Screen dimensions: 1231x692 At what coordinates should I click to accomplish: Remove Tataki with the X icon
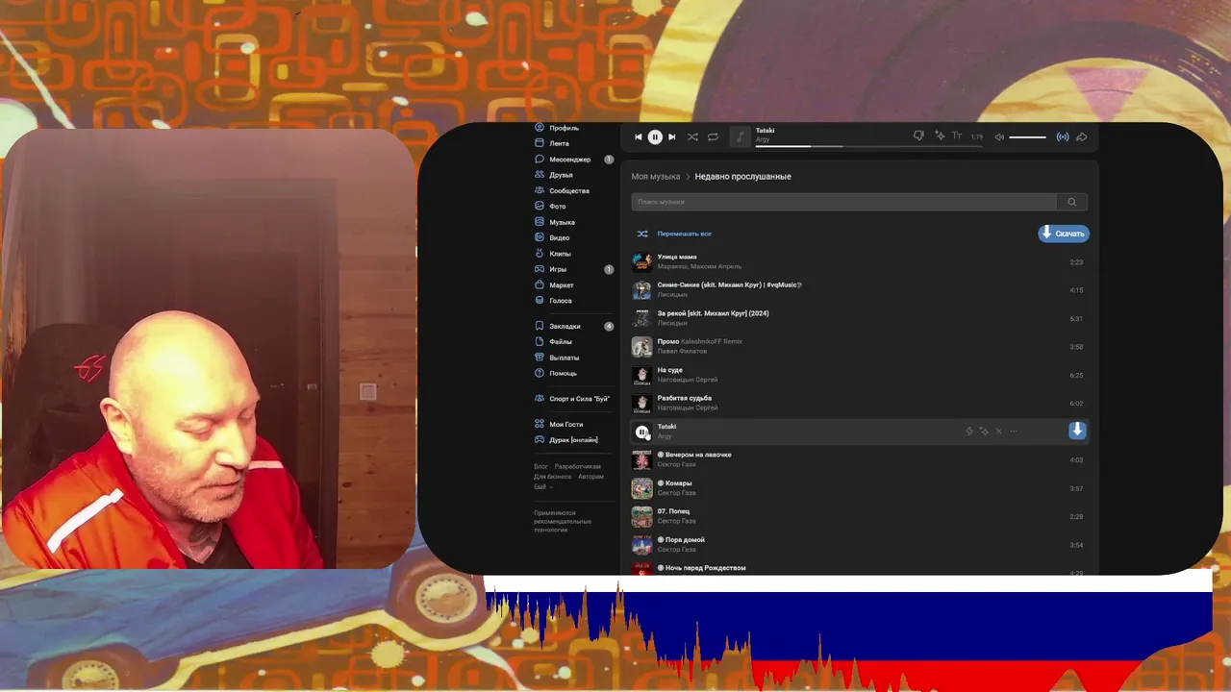click(x=998, y=432)
